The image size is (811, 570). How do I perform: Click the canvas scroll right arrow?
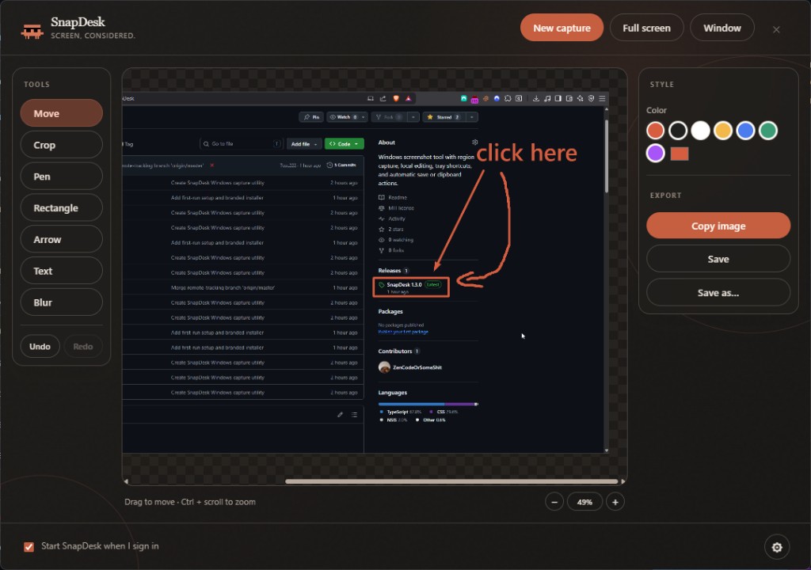pos(623,481)
